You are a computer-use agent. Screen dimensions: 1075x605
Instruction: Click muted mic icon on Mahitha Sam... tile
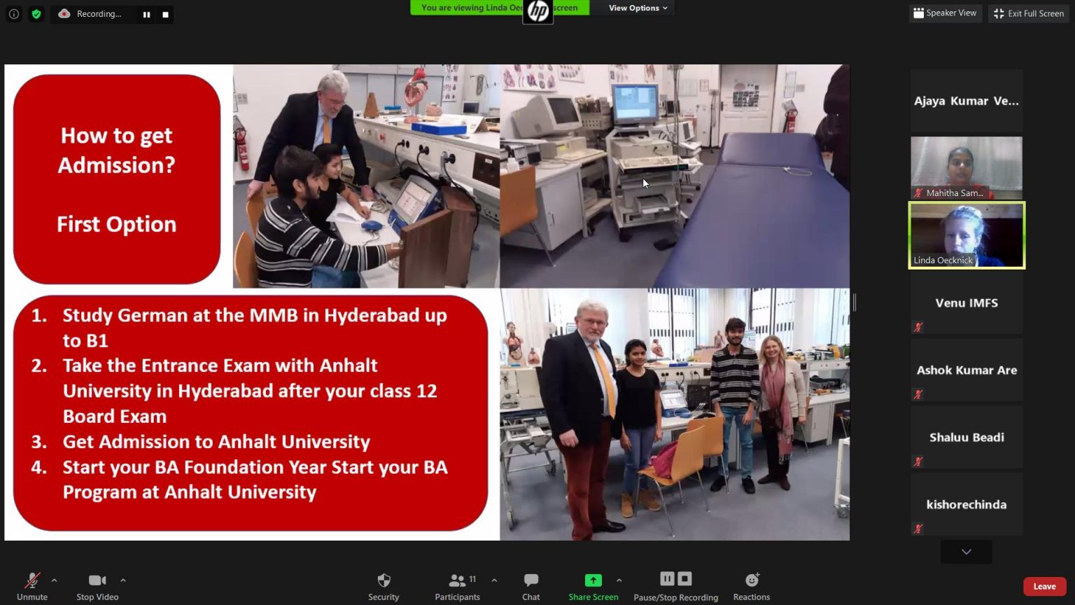click(x=918, y=193)
